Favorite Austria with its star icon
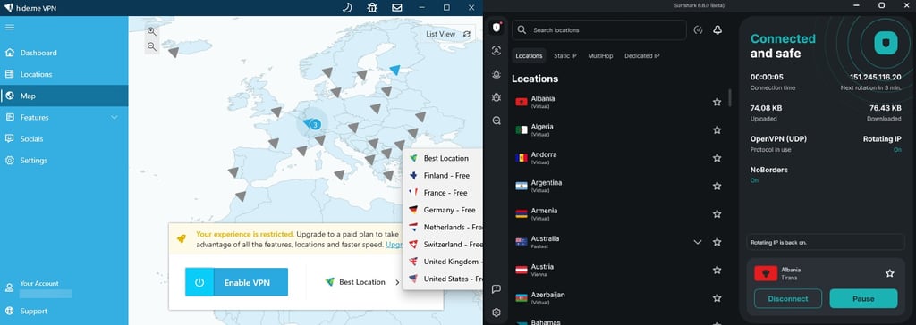Screen dimensions: 916x325 coord(717,271)
